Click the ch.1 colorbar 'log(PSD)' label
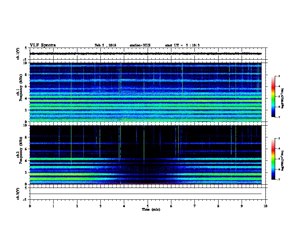Image resolution: width=299 pixels, height=231 pixels. pos(283,98)
